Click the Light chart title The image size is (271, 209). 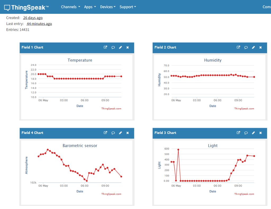(213, 146)
